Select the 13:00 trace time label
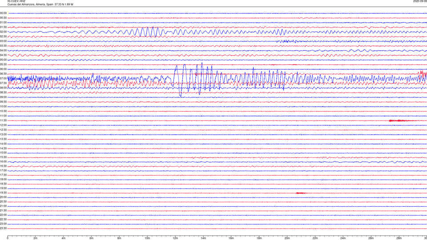The width and height of the screenshot is (427, 240). pyautogui.click(x=4, y=134)
